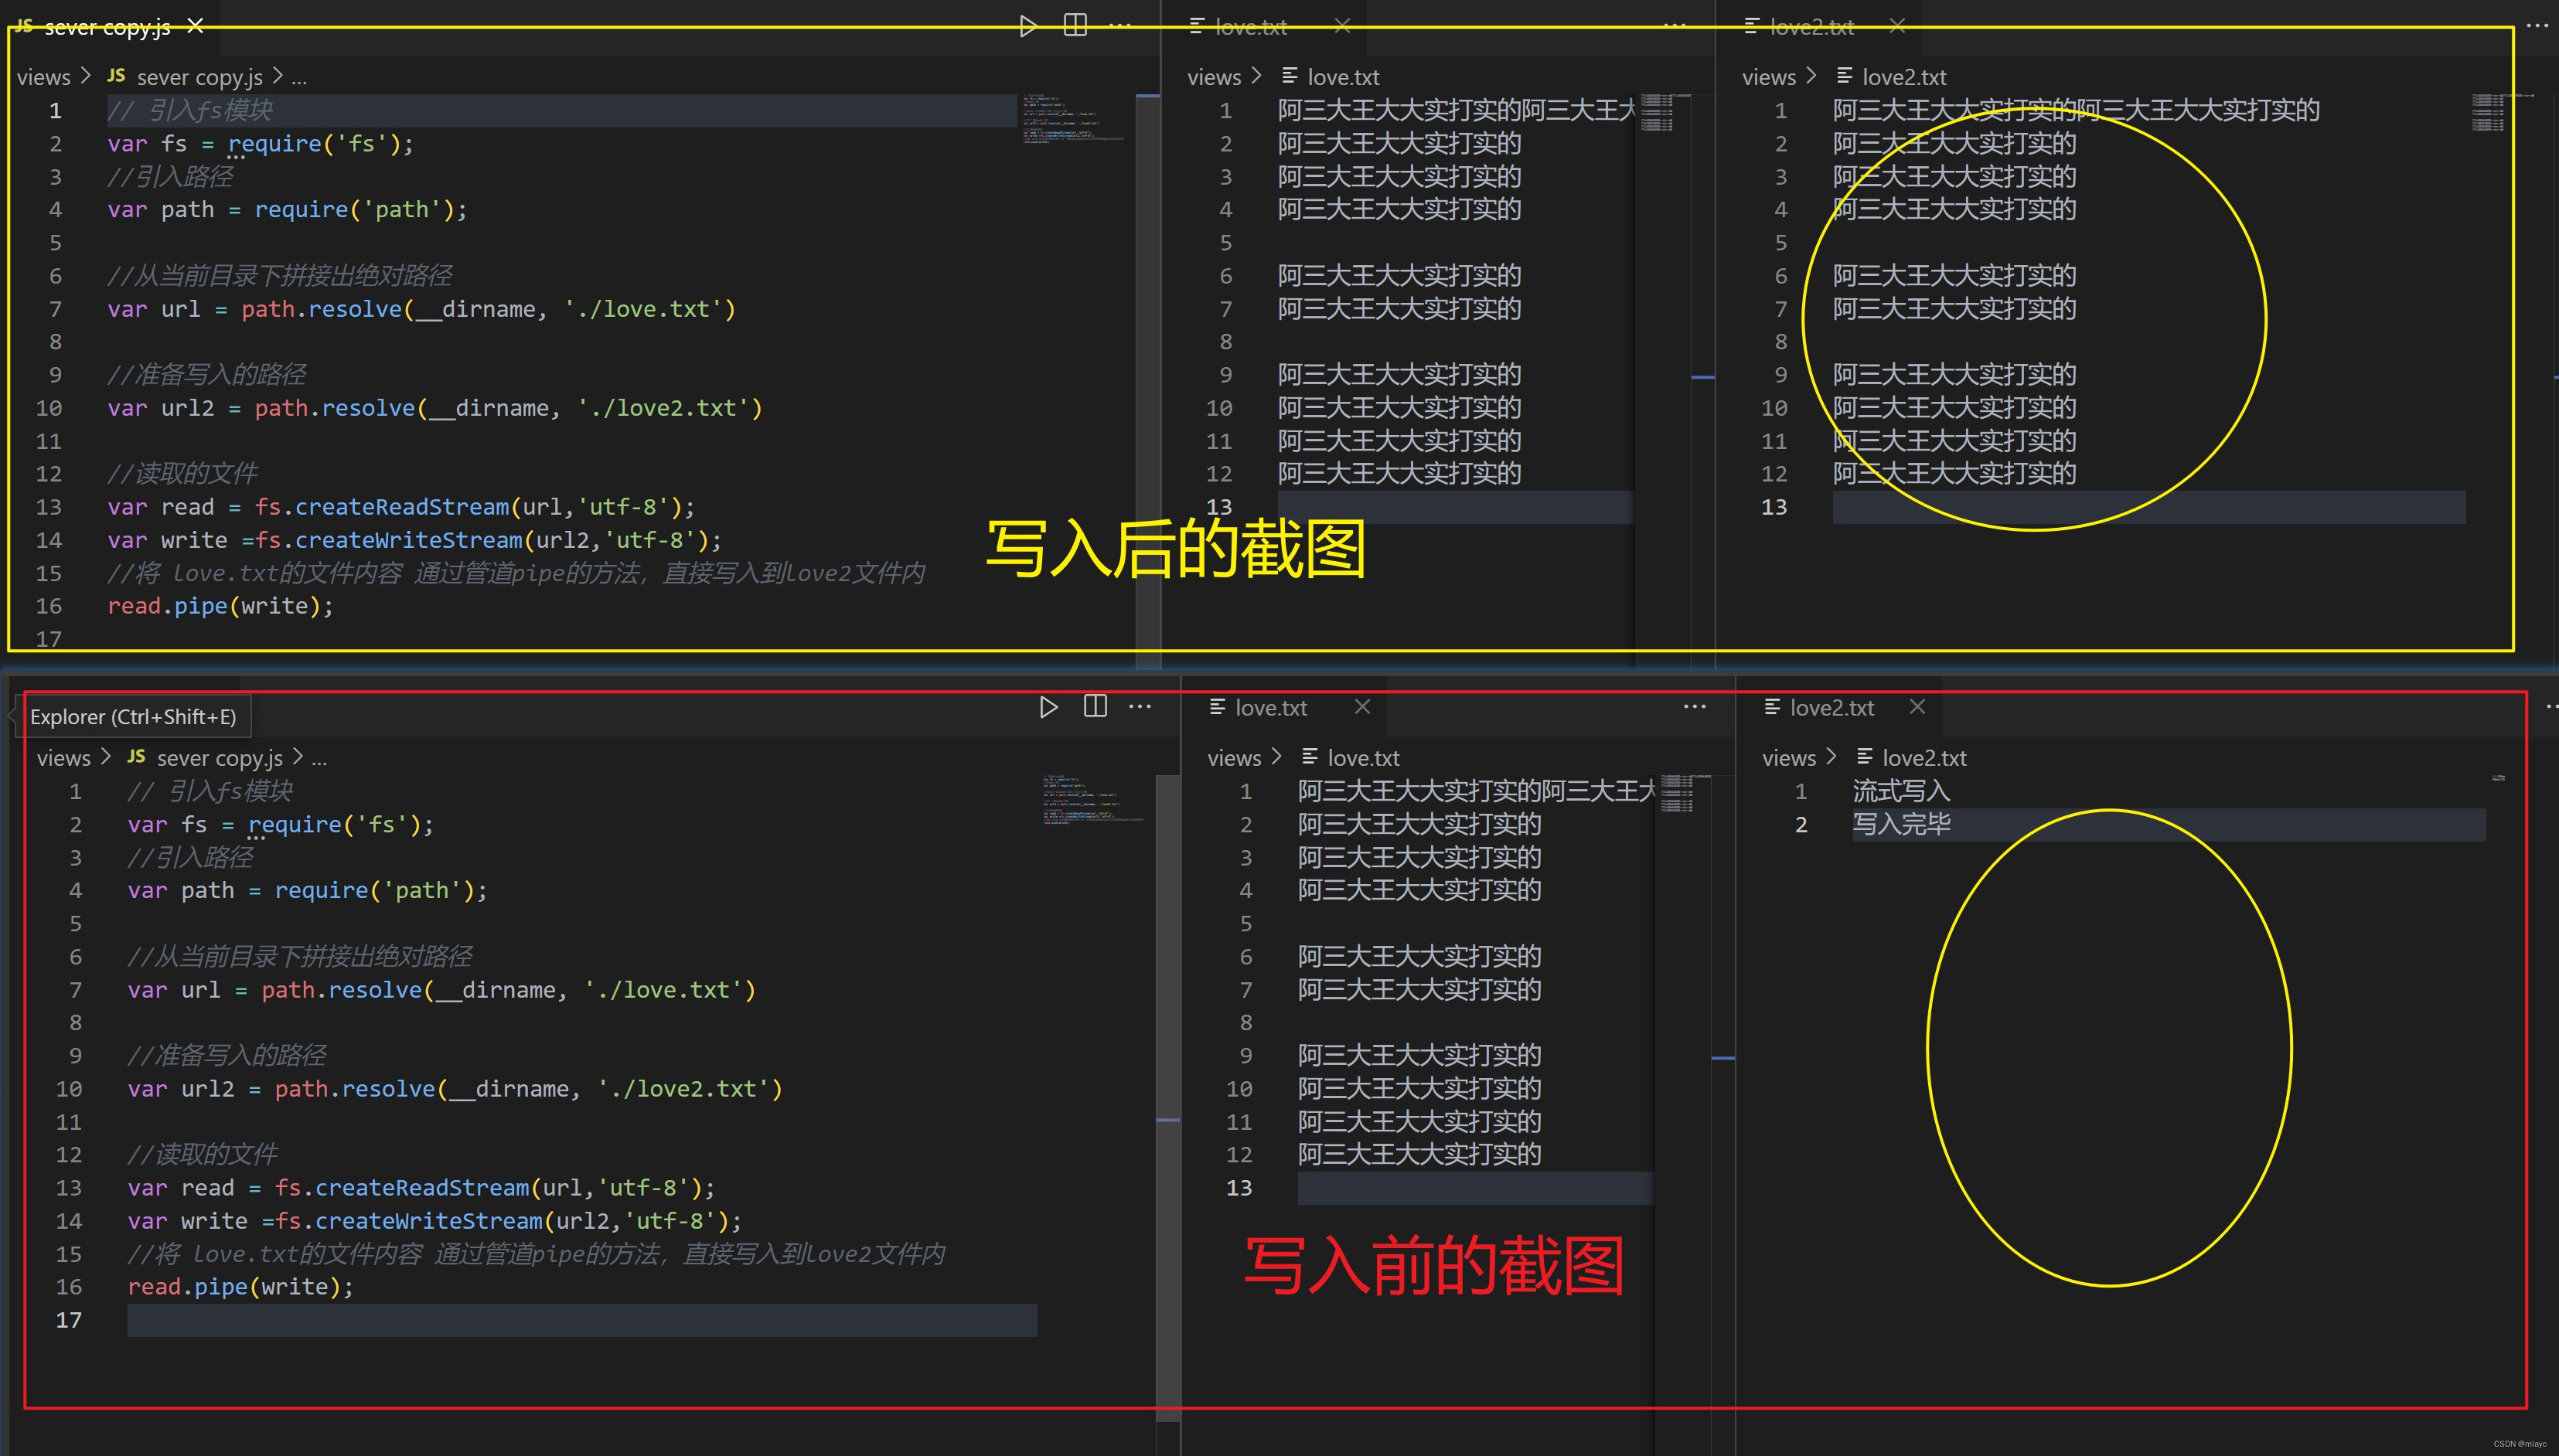2559x1456 pixels.
Task: Click Run Code play icon in lower editor
Action: (x=1048, y=707)
